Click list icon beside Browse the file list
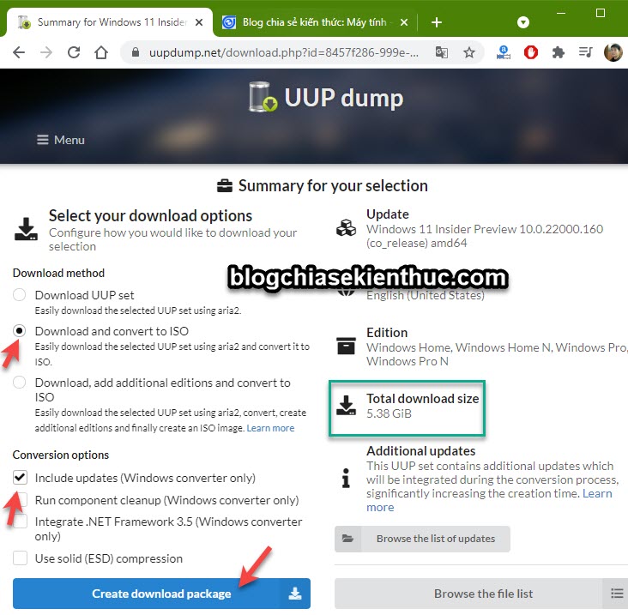 [x=617, y=594]
